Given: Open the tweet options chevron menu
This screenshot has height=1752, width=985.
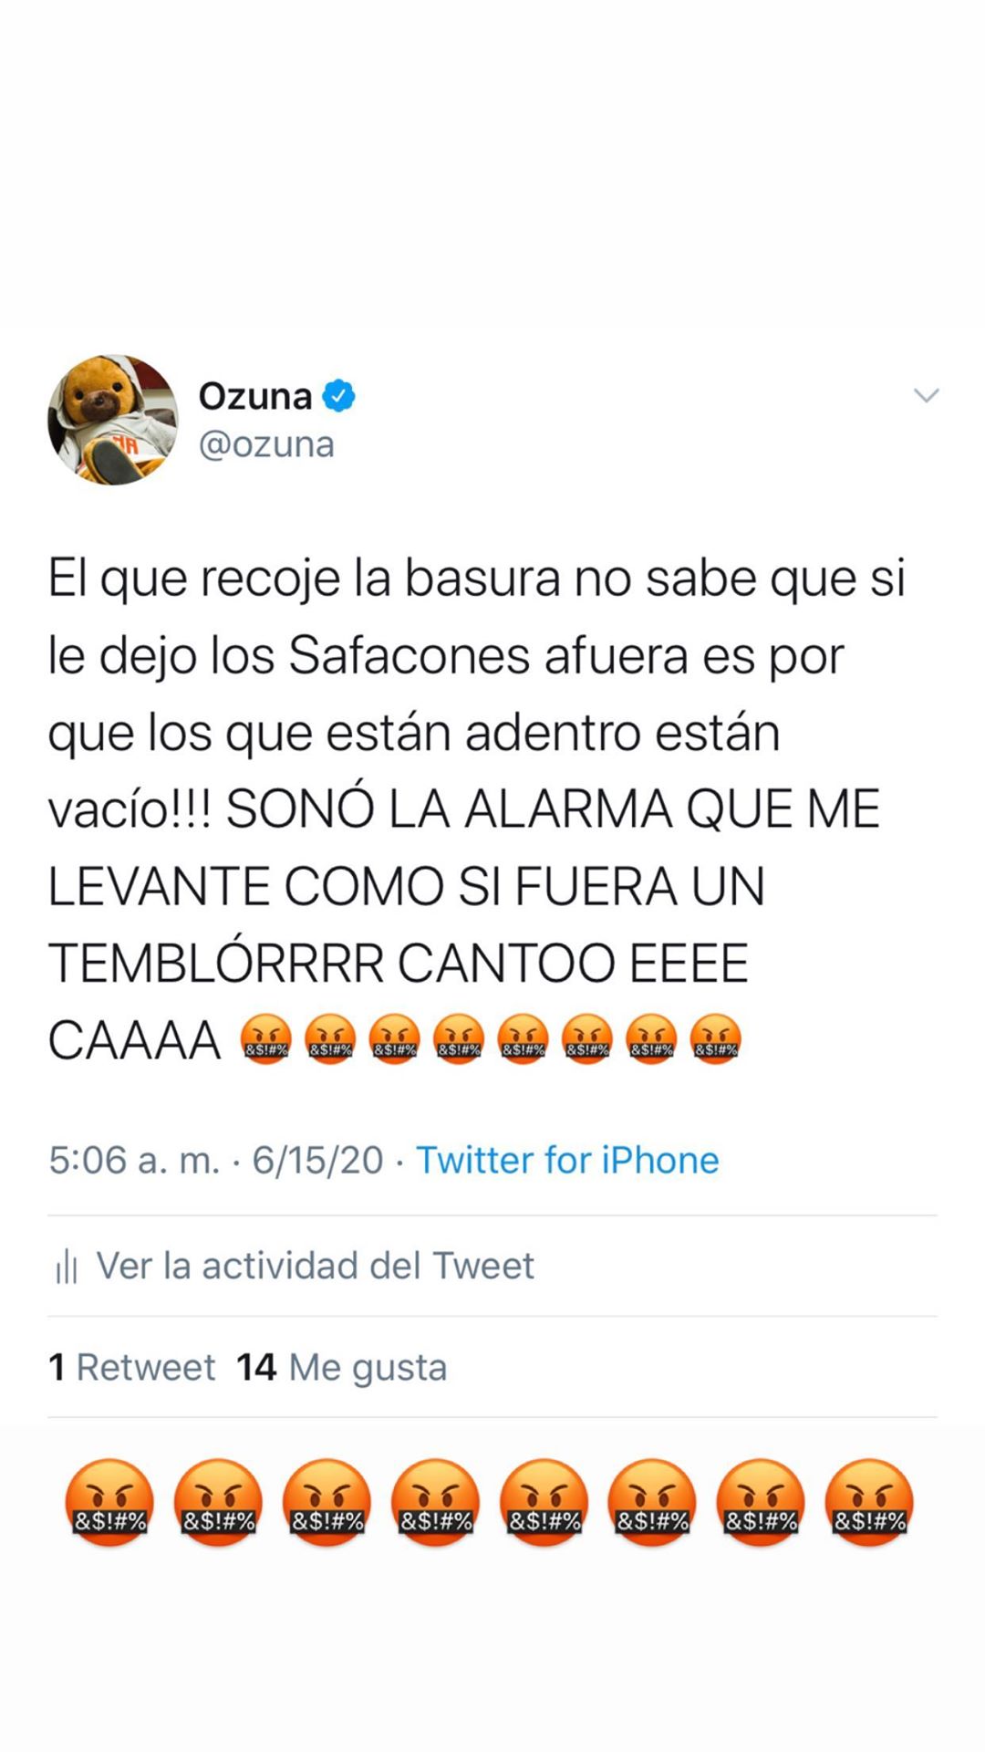Looking at the screenshot, I should click(x=927, y=395).
